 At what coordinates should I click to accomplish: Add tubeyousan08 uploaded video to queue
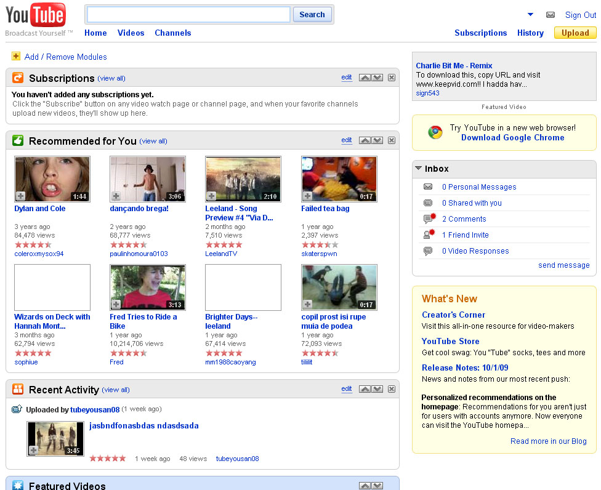click(x=33, y=450)
